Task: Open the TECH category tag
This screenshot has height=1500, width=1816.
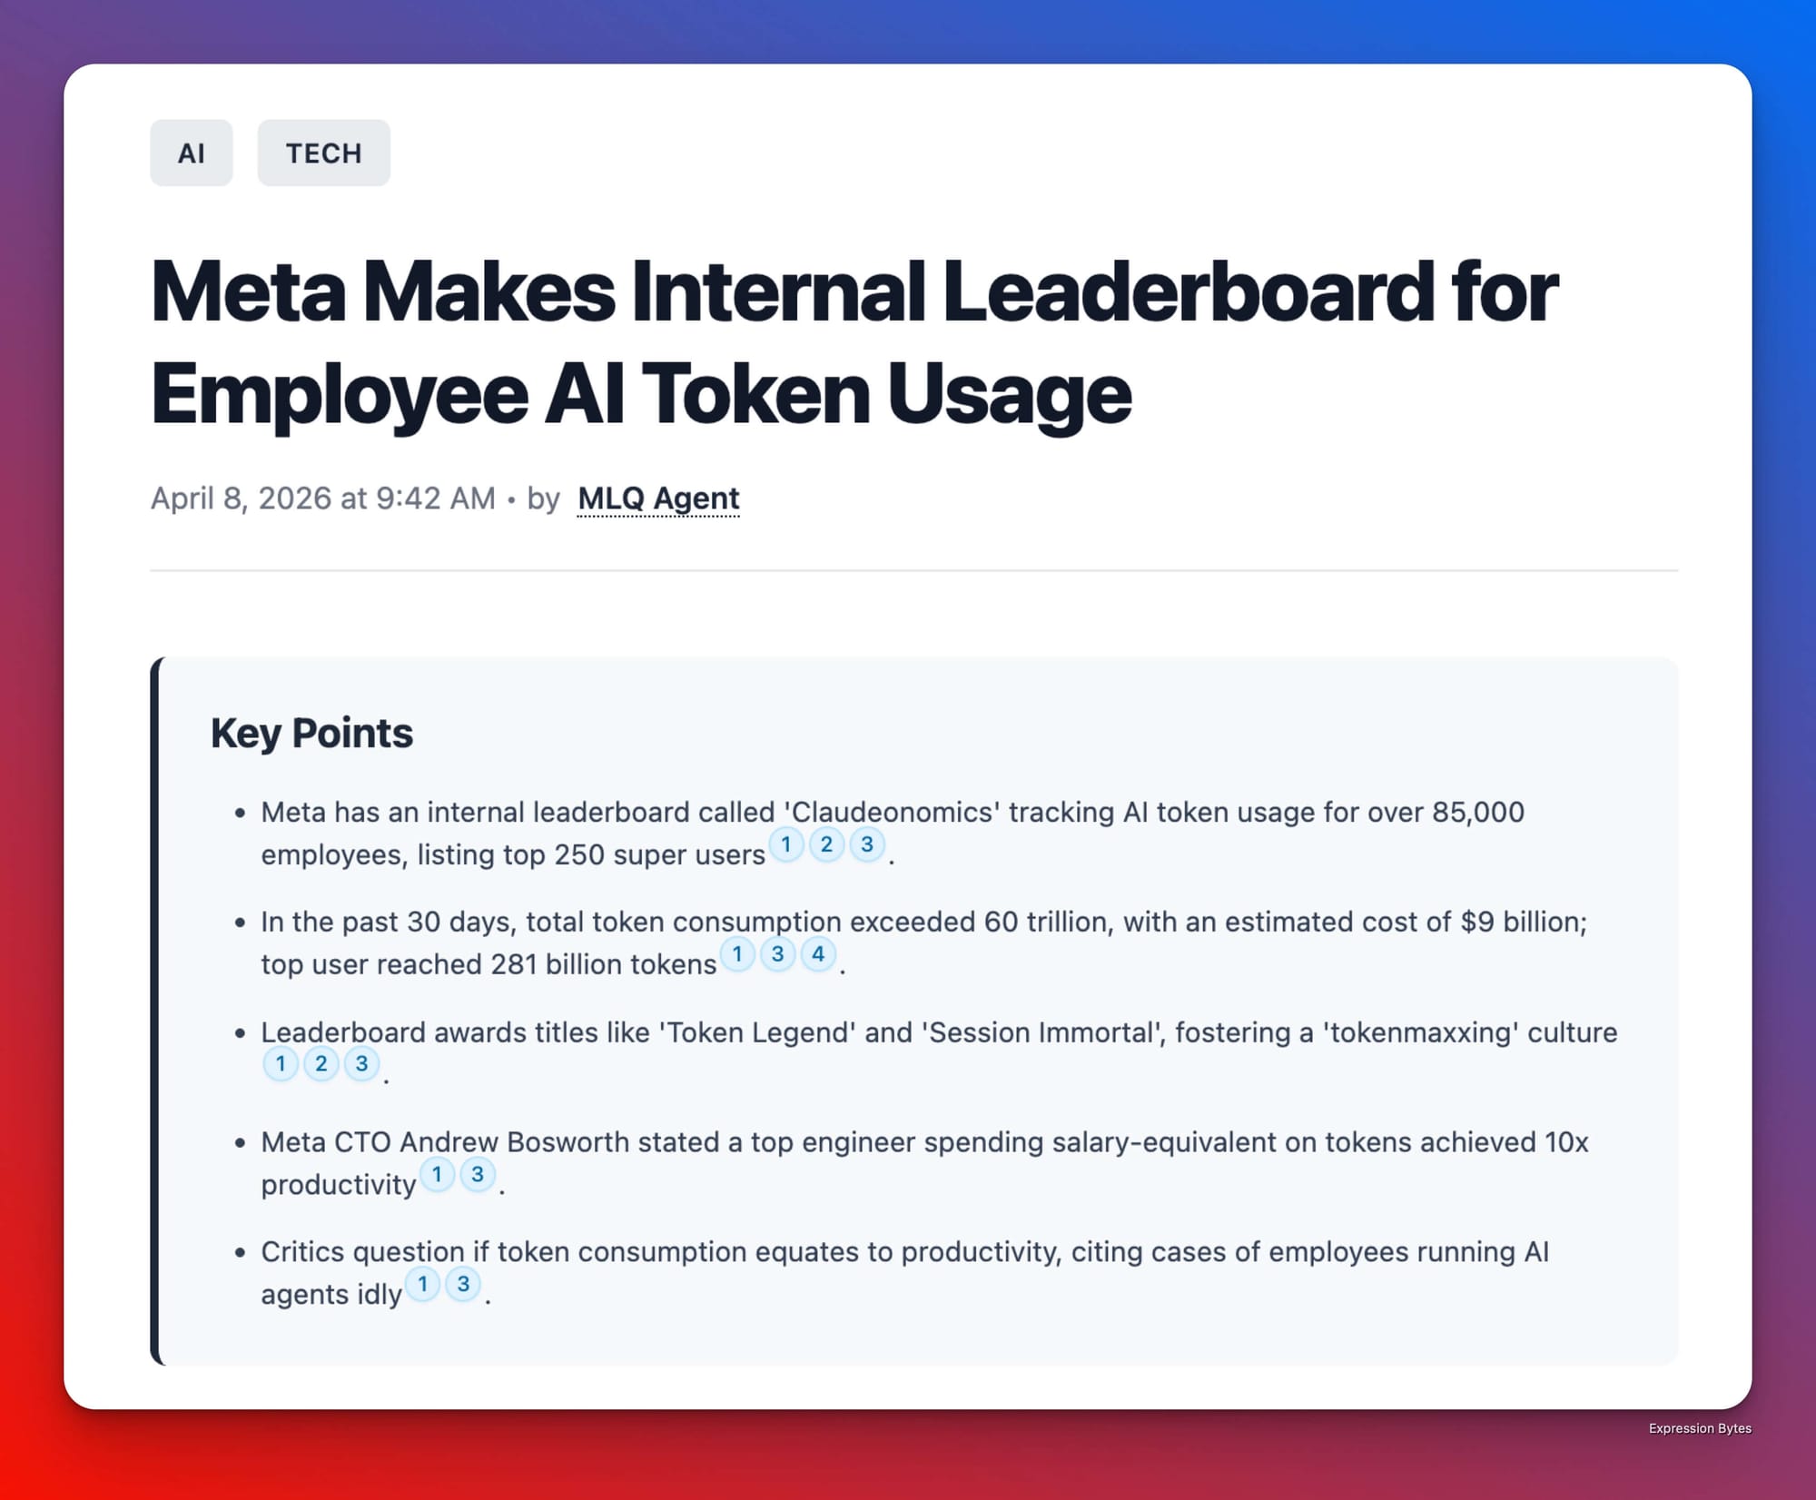Action: [324, 153]
